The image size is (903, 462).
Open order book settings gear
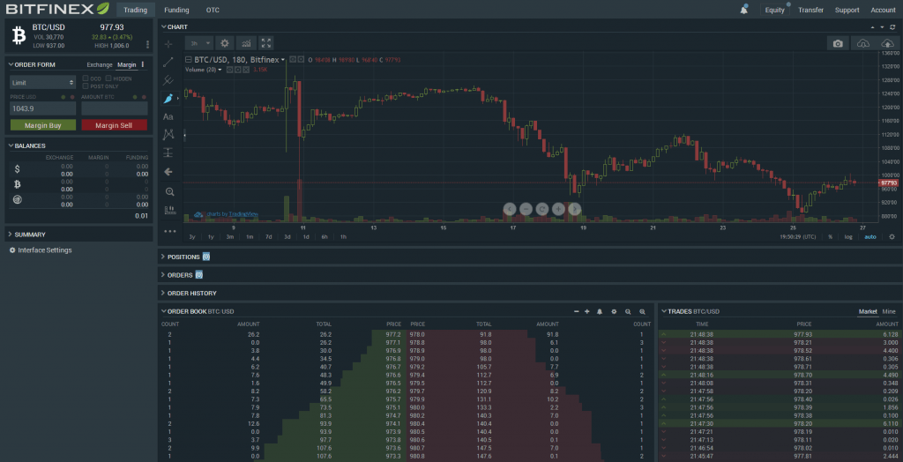614,311
